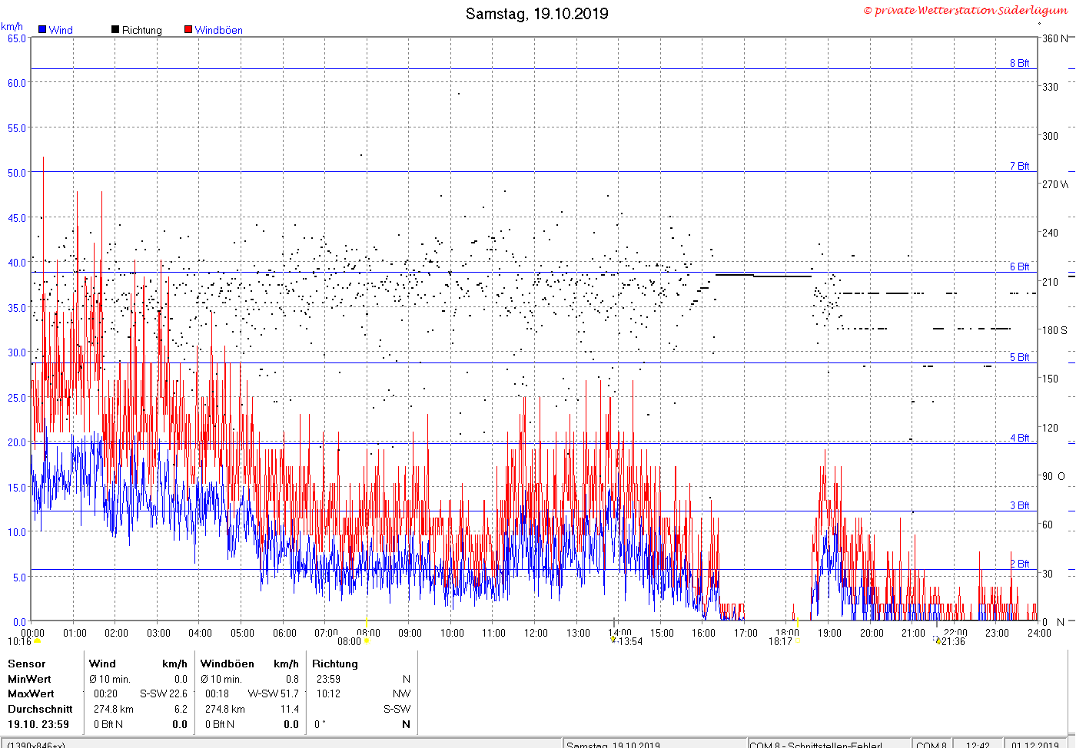Click the 8 Bft threshold label
This screenshot has width=1076, height=748.
1019,63
